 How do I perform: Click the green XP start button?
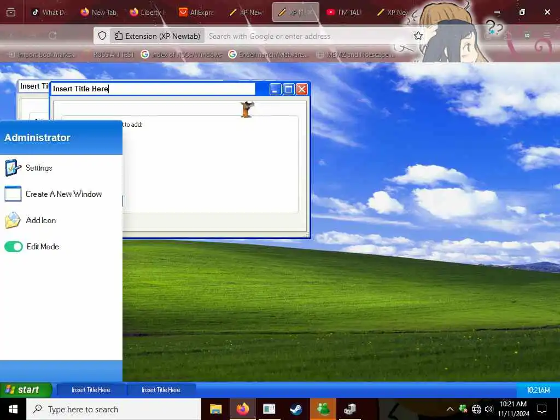(x=26, y=389)
